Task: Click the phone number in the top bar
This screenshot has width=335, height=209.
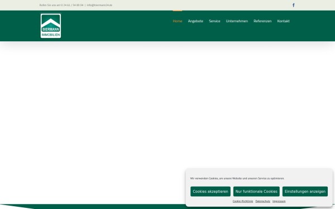Action: coord(72,5)
